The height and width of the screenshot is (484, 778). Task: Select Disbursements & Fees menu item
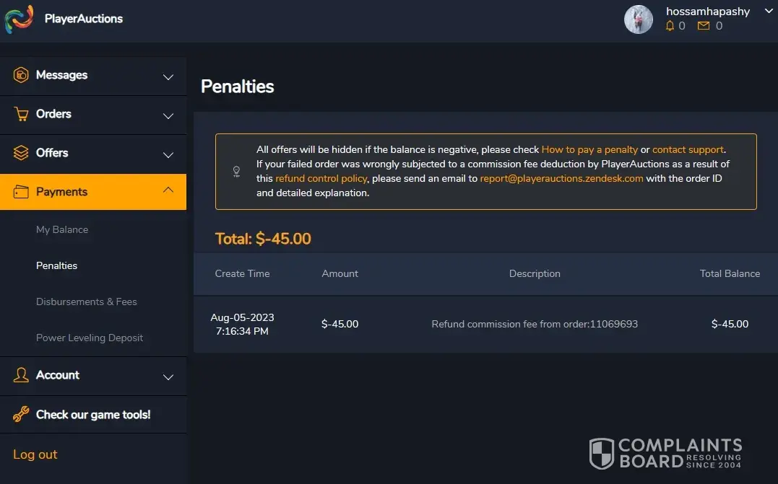pos(87,302)
